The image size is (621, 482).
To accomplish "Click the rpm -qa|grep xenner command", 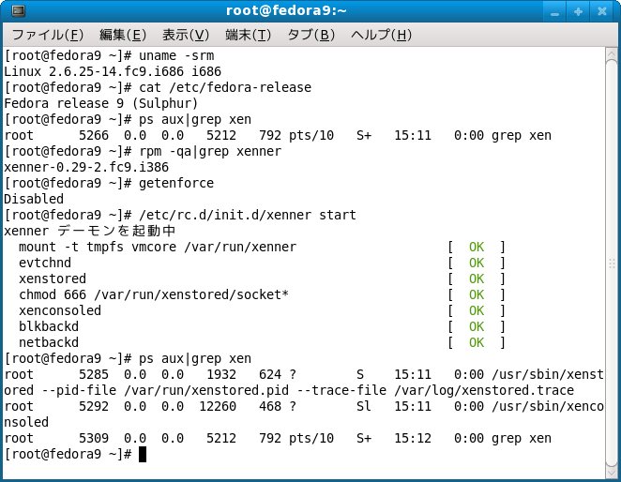I will pos(210,151).
